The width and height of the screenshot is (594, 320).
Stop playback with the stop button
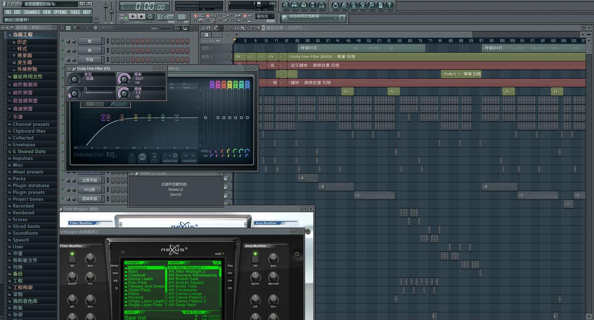[141, 16]
